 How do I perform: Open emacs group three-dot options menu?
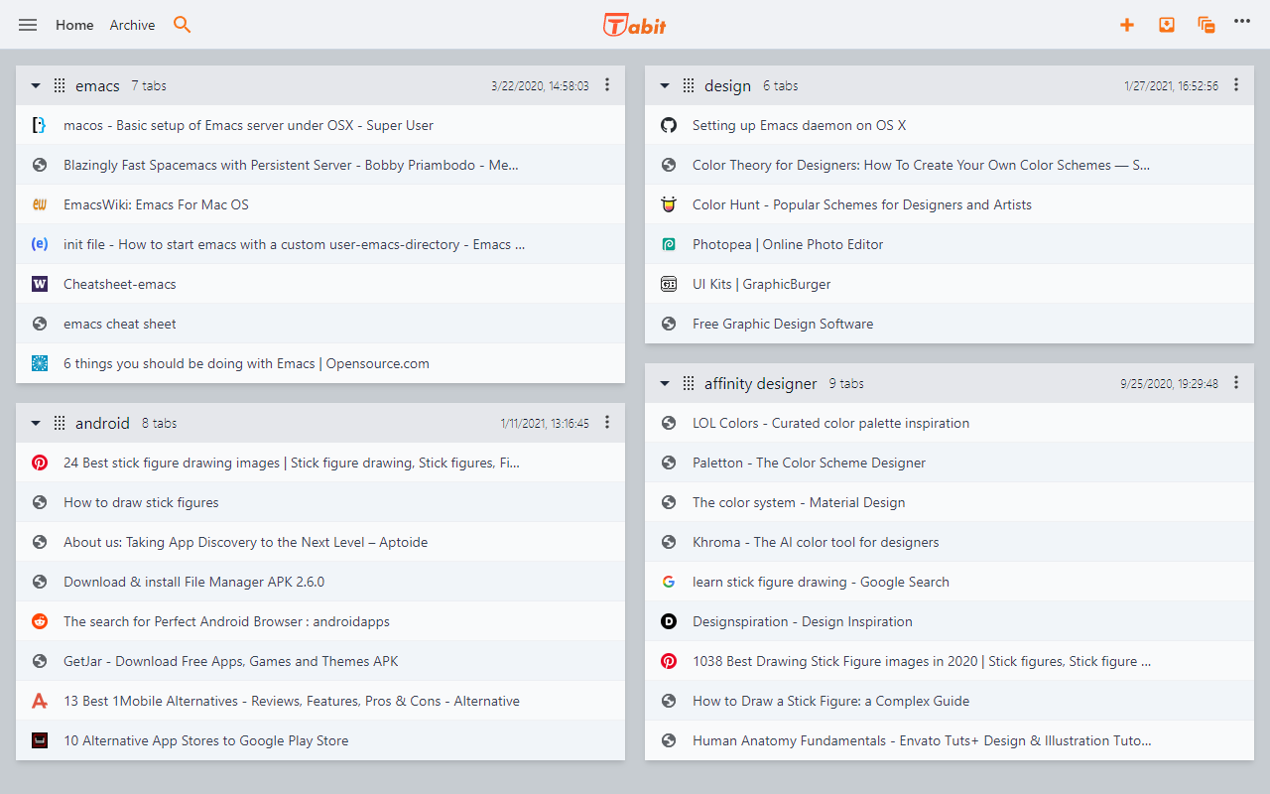pos(607,85)
